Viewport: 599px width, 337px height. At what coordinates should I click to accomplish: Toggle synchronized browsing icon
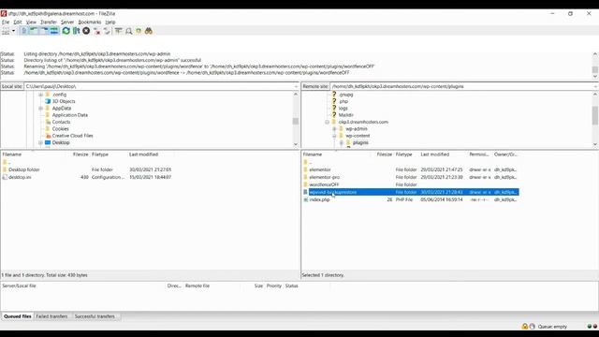pyautogui.click(x=139, y=31)
